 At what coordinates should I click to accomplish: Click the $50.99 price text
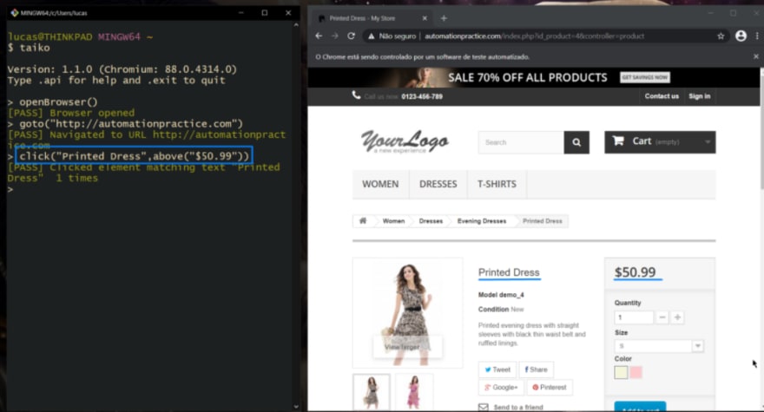pos(636,272)
